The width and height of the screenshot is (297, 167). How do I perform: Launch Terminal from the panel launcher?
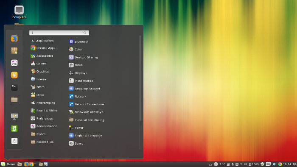36,164
